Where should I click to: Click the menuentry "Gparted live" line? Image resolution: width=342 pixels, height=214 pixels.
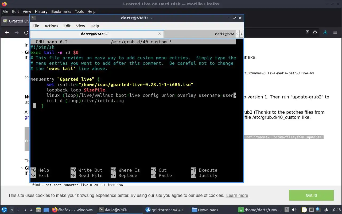[65, 79]
